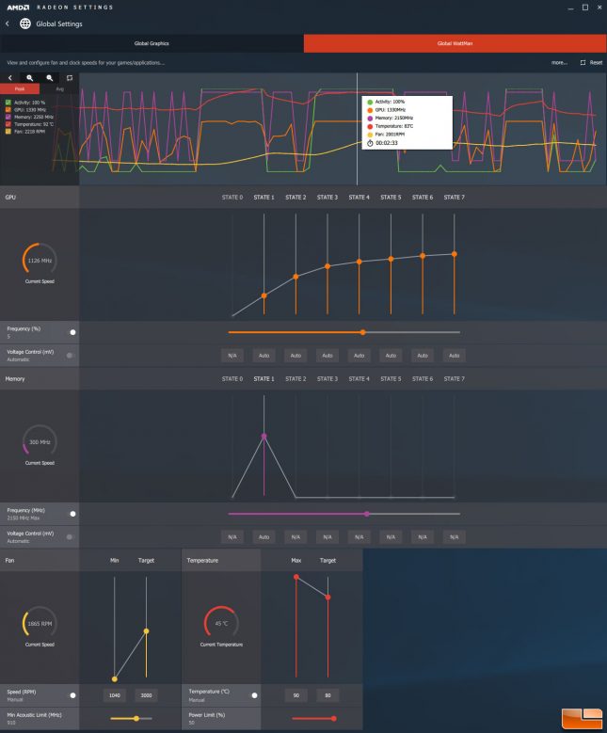Click the GPU STATE 0 column header
Viewport: 607px width, 733px height.
232,198
